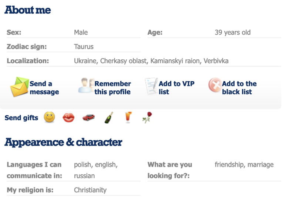Click the "friendship, marriage" value text
The width and height of the screenshot is (296, 203).
(244, 165)
